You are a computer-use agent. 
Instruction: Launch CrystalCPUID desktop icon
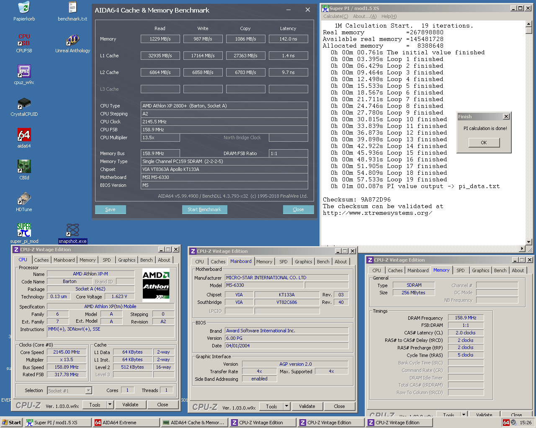point(24,107)
